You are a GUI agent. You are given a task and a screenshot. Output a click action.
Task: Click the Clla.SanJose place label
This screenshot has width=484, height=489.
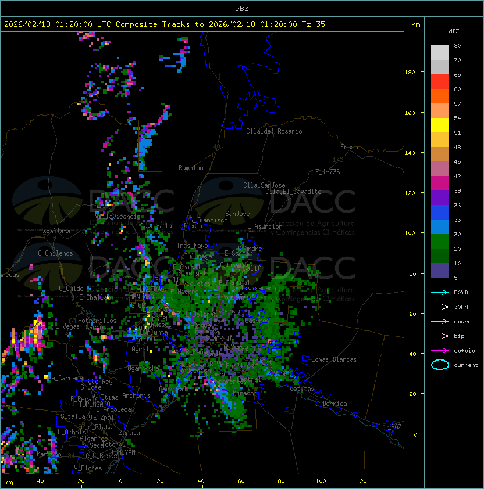click(x=264, y=185)
